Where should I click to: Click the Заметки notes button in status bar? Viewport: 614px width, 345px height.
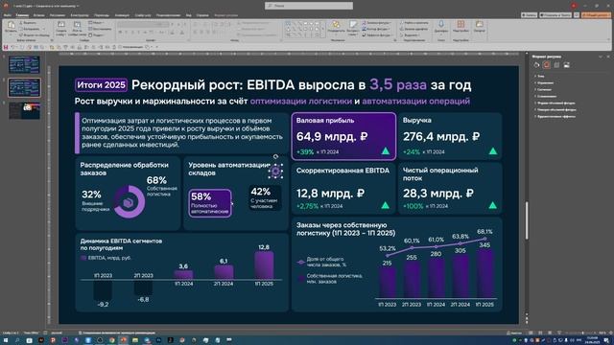[x=513, y=333]
